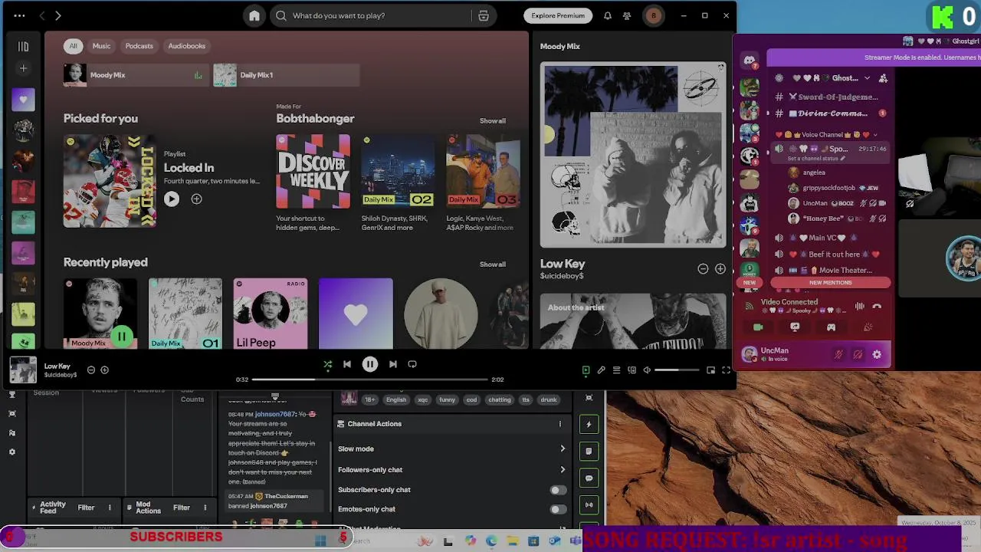Open Discord server name dropdown

pos(867,78)
